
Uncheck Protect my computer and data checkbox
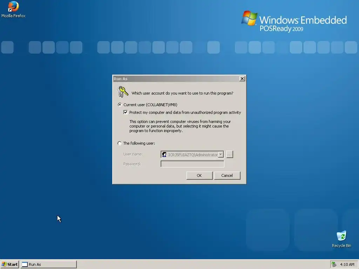tap(126, 112)
